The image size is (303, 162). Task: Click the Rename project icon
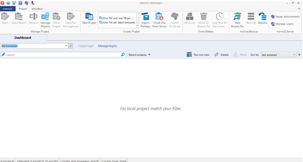33,17
